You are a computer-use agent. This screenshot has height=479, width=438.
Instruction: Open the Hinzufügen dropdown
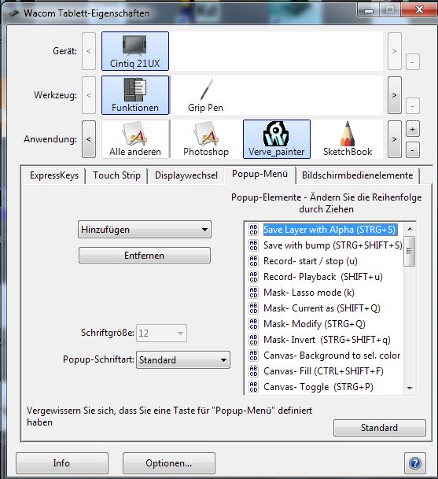tap(145, 230)
